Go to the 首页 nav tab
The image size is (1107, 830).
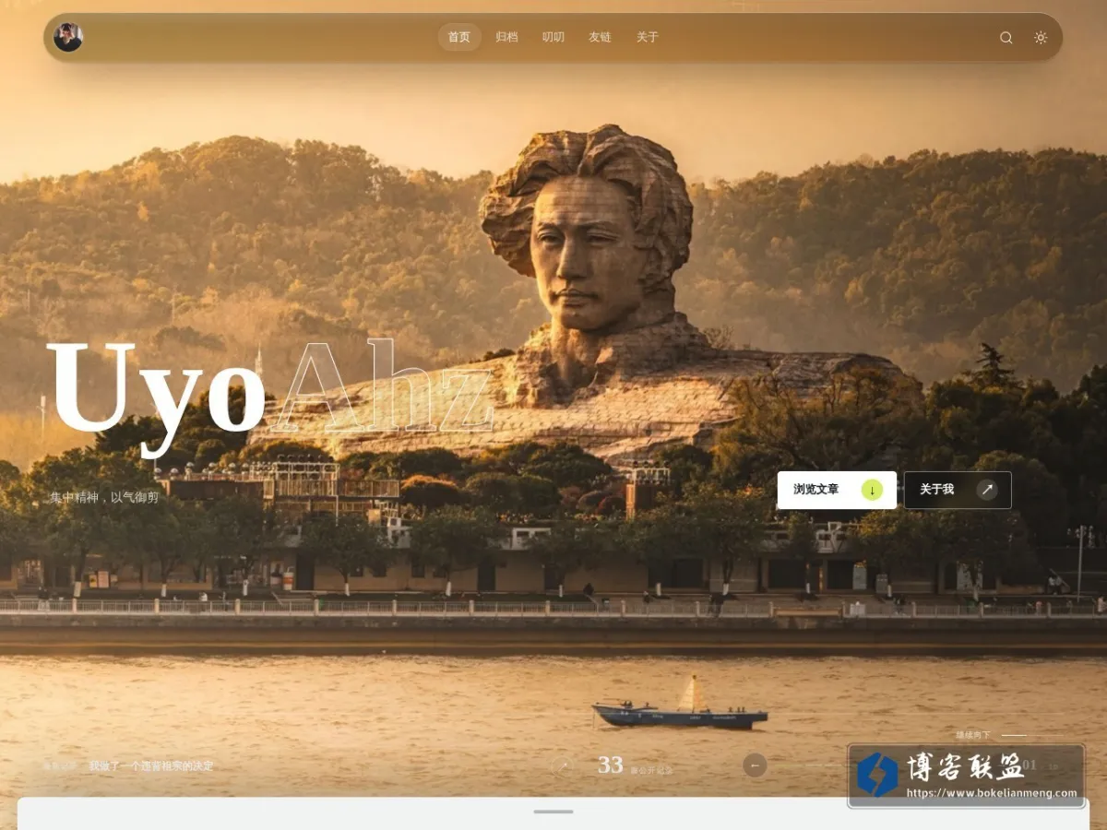tap(459, 38)
